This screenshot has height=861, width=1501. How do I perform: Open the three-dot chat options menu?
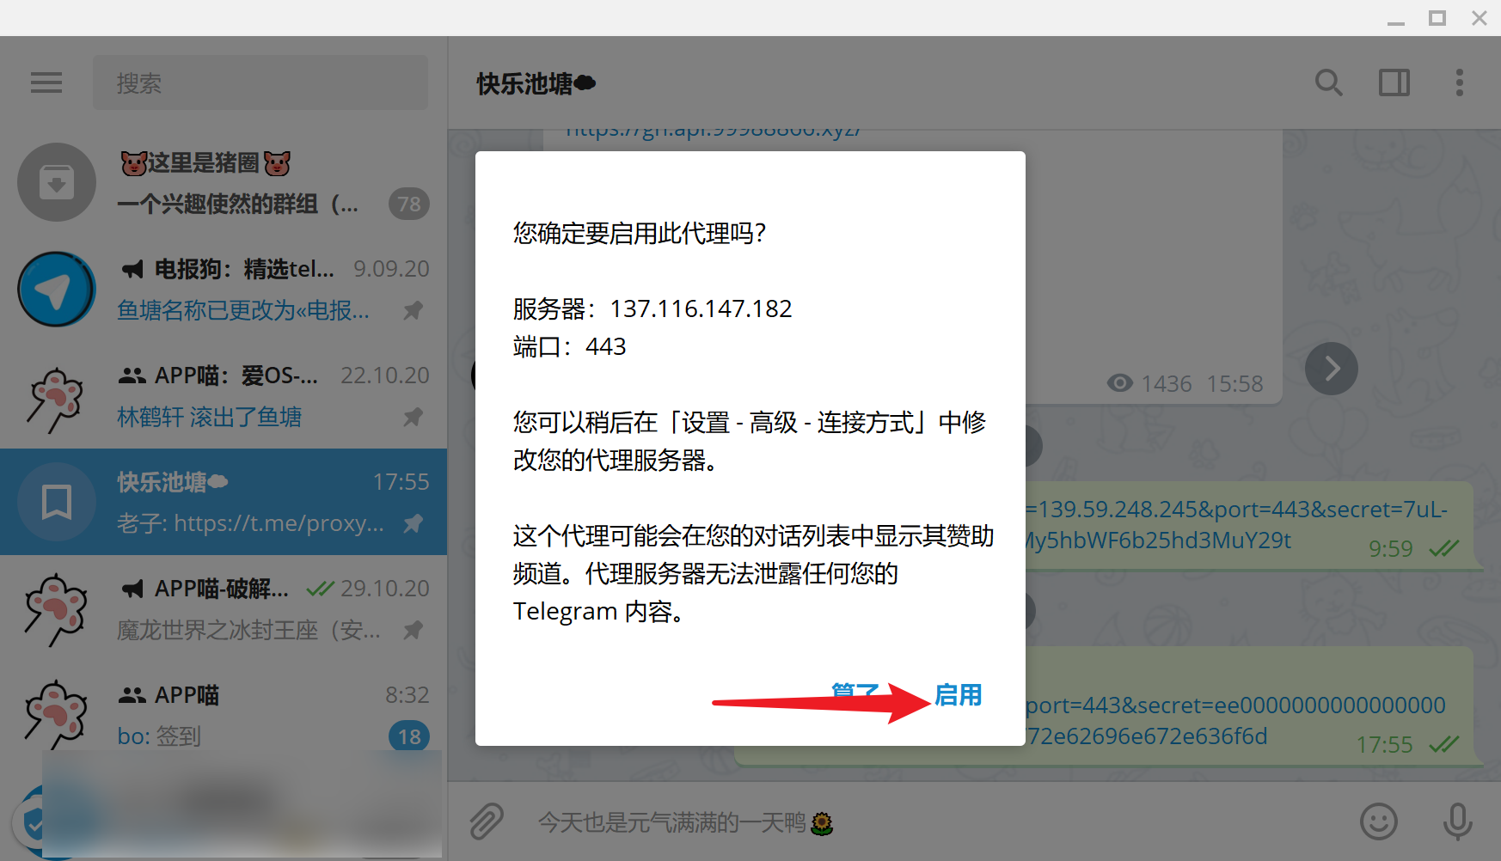pyautogui.click(x=1459, y=82)
